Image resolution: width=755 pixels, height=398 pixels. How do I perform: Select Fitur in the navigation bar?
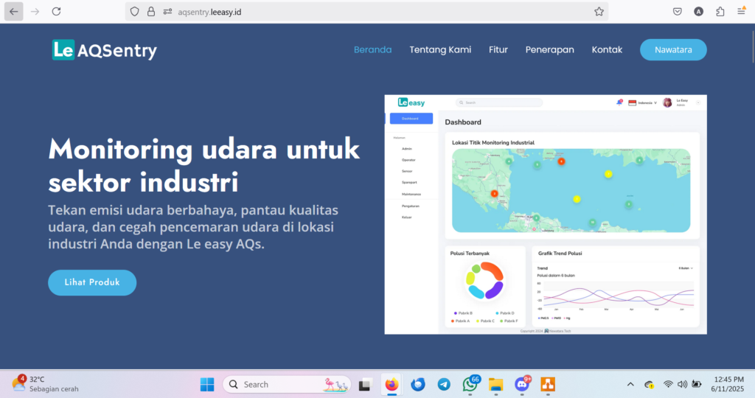point(498,50)
